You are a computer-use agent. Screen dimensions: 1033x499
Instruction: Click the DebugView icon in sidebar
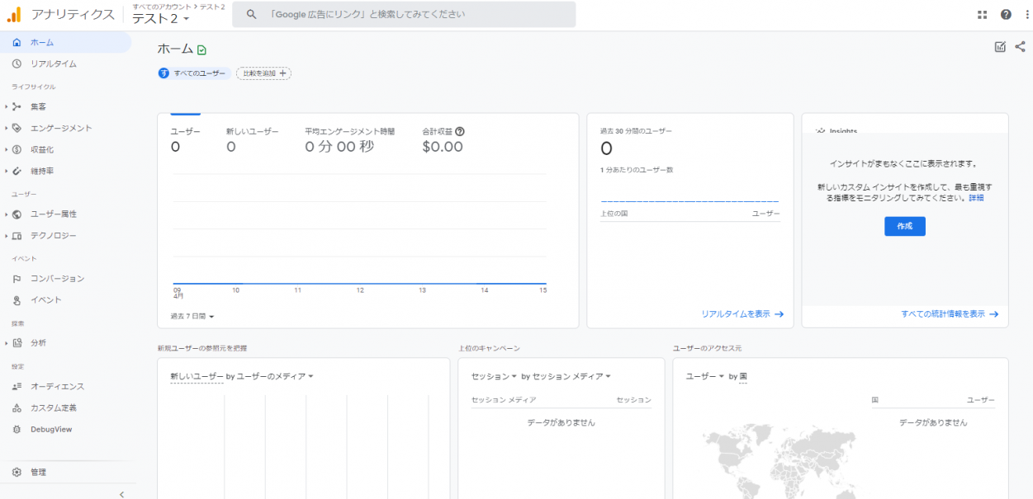(x=17, y=430)
